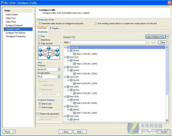This screenshot has width=172, height=136.
Task: Open Select Multiple Ports dropdown arrow
Action: click(x=167, y=37)
